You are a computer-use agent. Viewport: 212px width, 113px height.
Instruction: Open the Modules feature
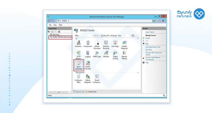(106, 54)
